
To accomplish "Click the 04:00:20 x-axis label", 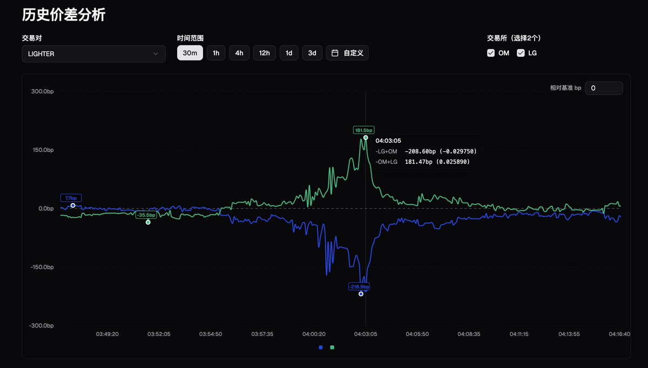I will pos(314,334).
